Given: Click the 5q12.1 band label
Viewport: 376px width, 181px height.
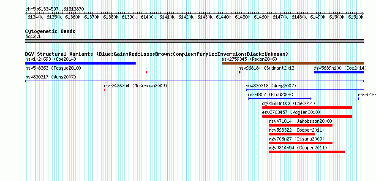Looking at the screenshot, I should pyautogui.click(x=33, y=36).
